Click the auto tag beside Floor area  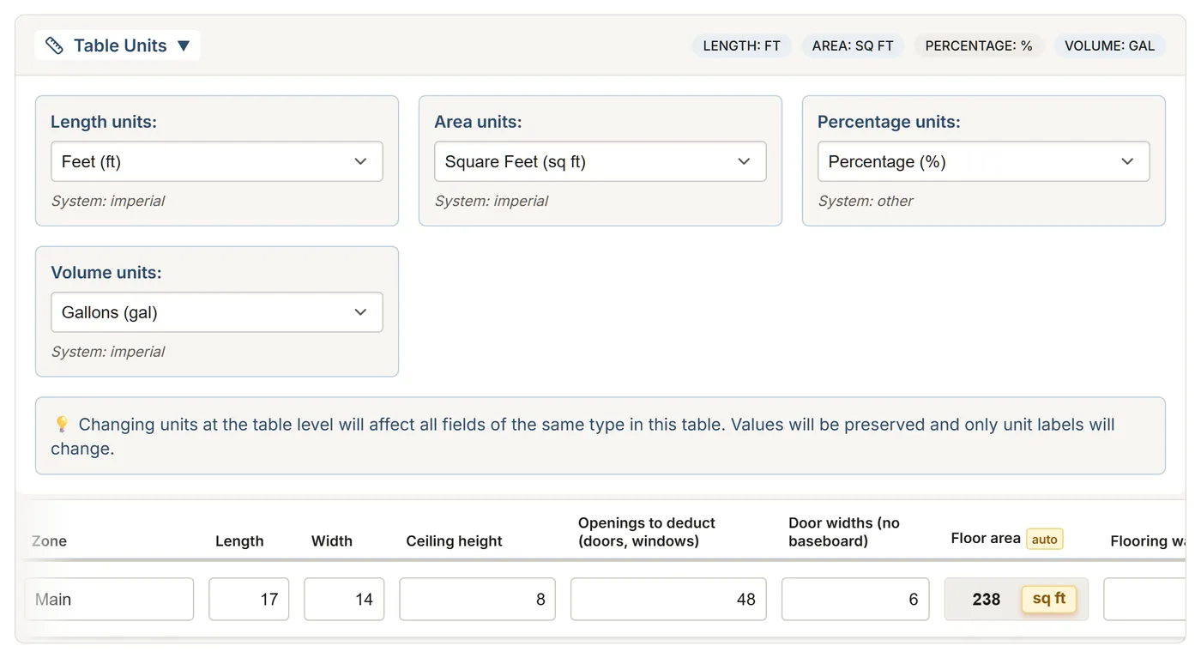point(1044,540)
